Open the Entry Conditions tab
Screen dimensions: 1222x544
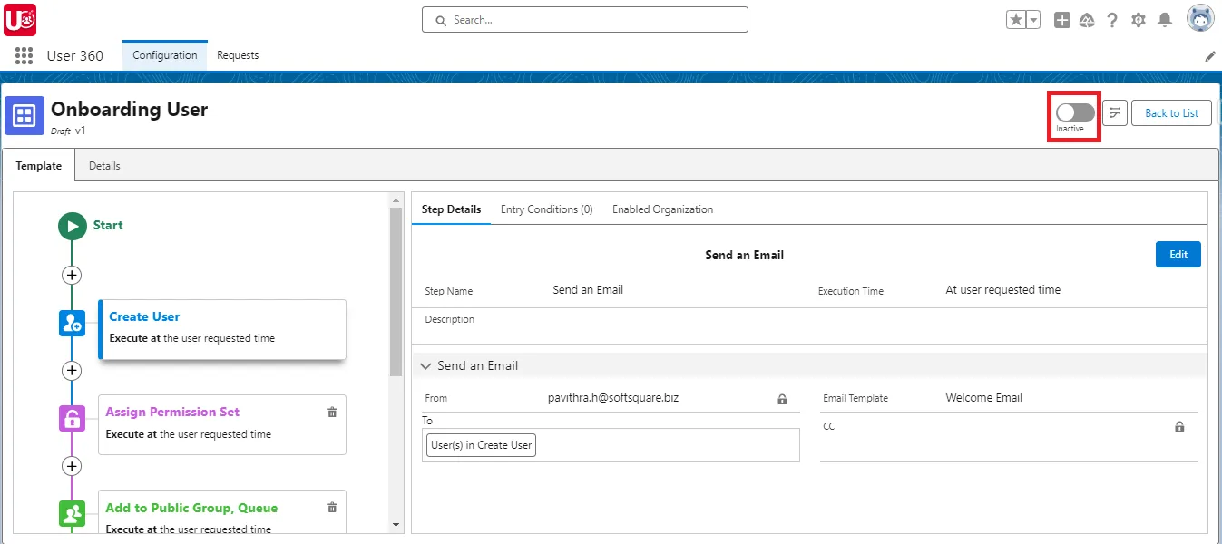click(x=546, y=209)
